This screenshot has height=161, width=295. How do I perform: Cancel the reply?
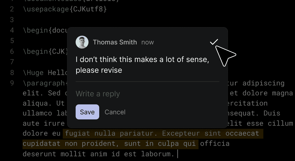coord(115,112)
